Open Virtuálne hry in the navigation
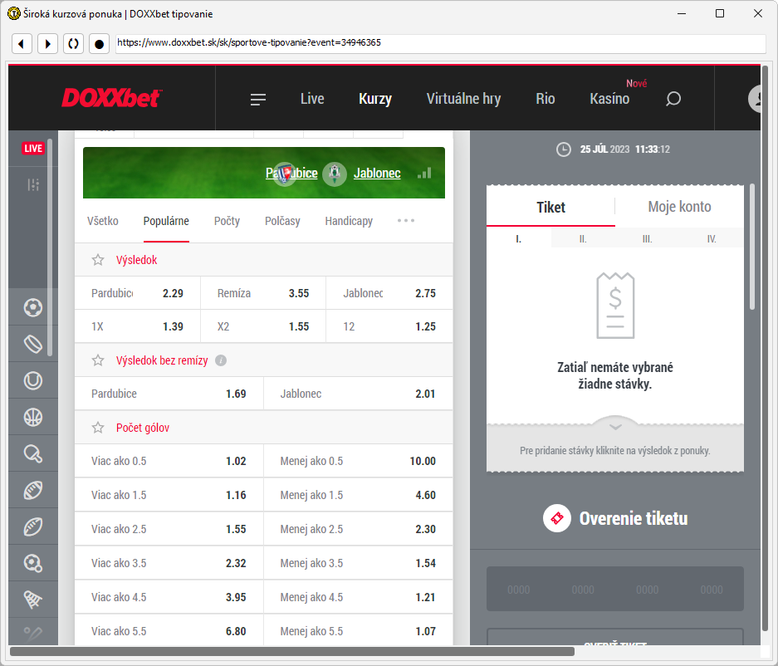Screen dimensions: 778x666 click(463, 99)
